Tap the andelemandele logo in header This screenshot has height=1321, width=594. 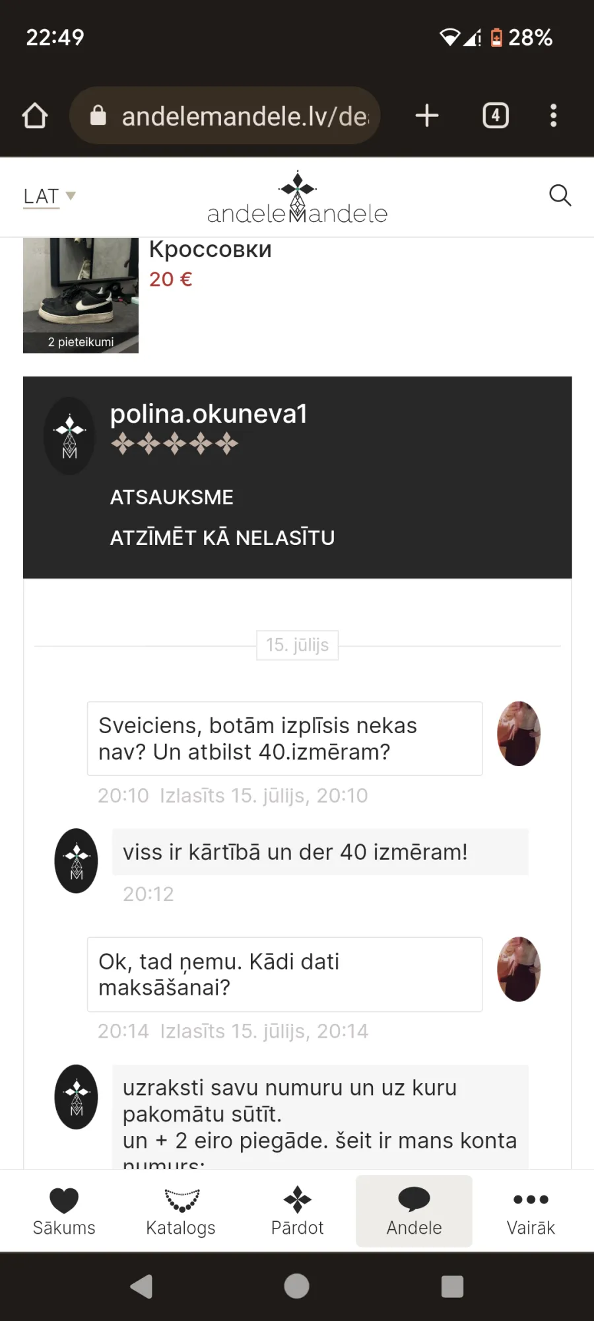[297, 197]
